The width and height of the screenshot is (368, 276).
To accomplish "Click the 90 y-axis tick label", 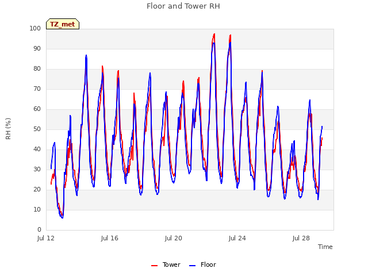I will (37, 48).
